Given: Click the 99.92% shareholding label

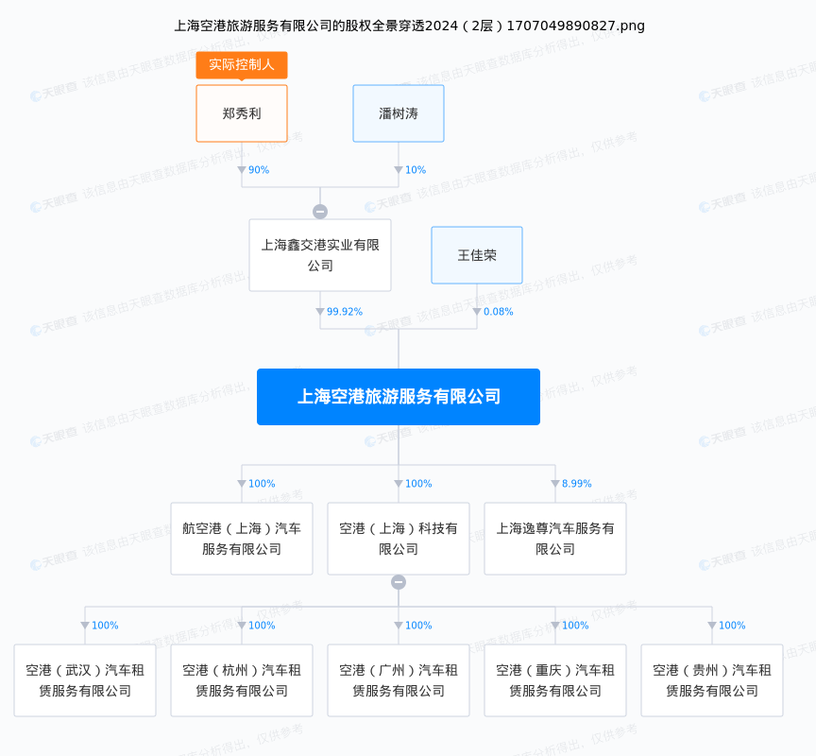Looking at the screenshot, I should pyautogui.click(x=345, y=311).
